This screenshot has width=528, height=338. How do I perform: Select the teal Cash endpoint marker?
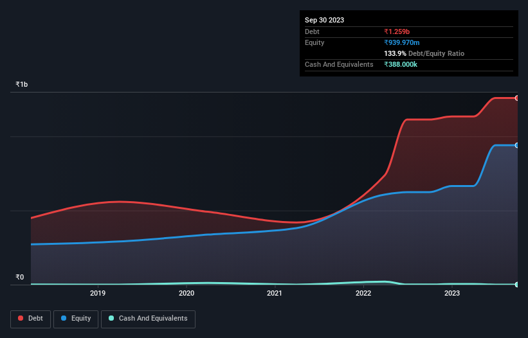(517, 285)
